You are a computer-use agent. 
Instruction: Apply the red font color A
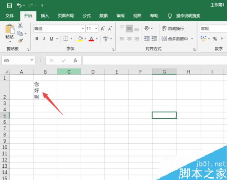pyautogui.click(x=91, y=39)
